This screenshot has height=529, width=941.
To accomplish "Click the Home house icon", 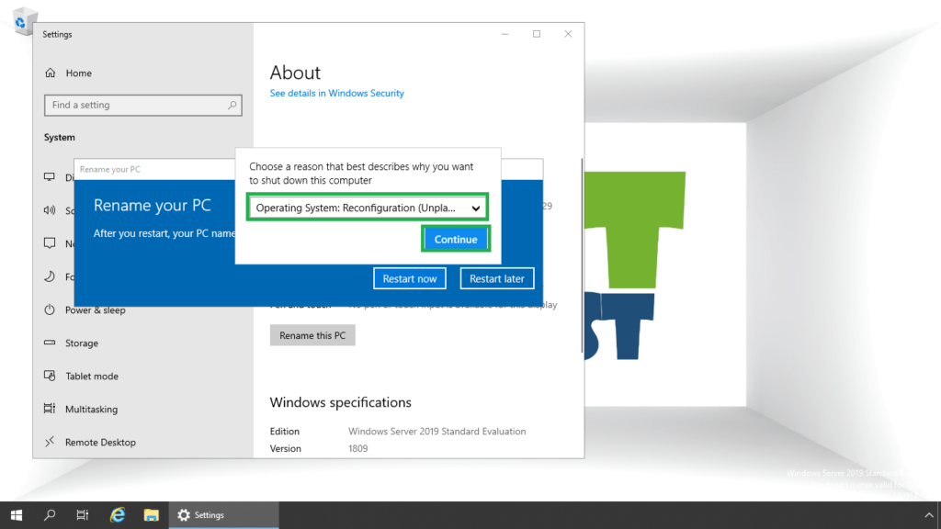I will click(51, 73).
